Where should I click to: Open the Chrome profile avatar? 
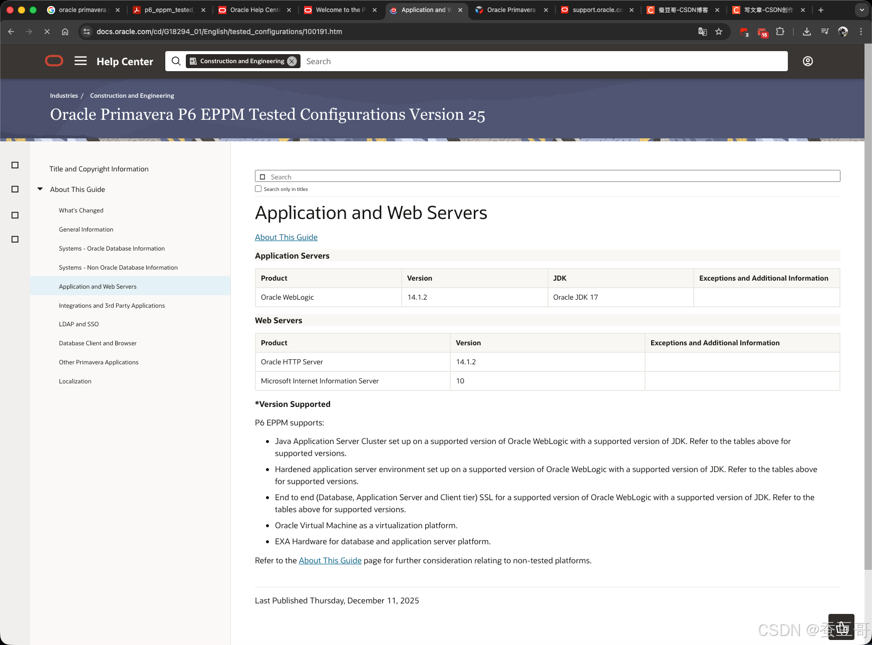843,32
